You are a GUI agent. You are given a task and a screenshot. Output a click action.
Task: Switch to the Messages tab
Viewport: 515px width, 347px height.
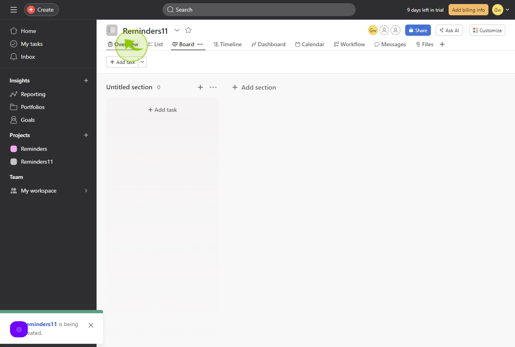[390, 44]
